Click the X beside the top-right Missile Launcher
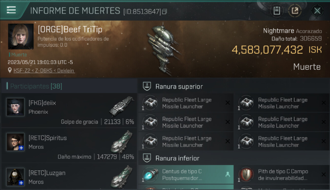 tap(324, 103)
